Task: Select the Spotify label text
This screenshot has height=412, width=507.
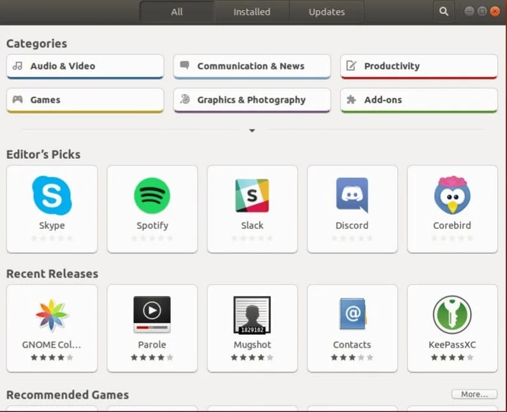Action: pyautogui.click(x=152, y=225)
